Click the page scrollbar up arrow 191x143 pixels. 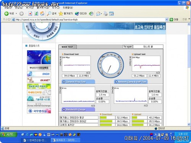tap(189, 24)
